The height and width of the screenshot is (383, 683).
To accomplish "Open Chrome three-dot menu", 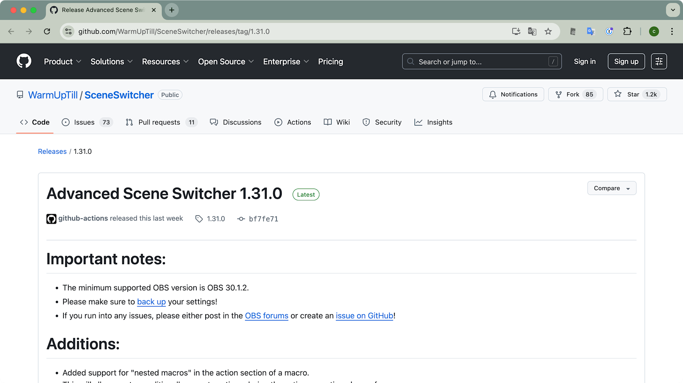I will click(x=672, y=31).
